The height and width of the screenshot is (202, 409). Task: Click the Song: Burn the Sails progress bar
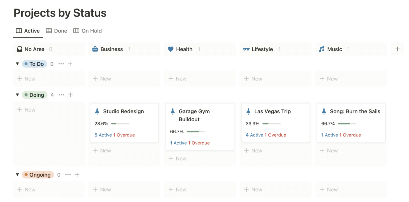347,124
